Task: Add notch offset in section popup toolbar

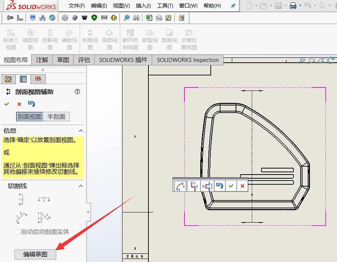Action: tap(207, 186)
